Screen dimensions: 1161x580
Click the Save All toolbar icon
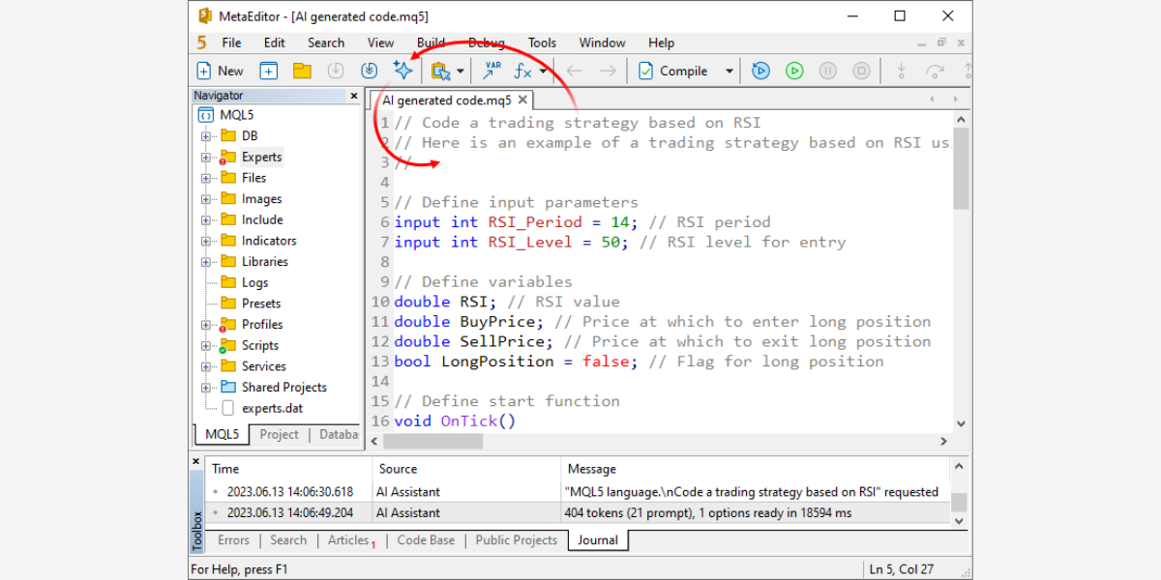click(369, 71)
